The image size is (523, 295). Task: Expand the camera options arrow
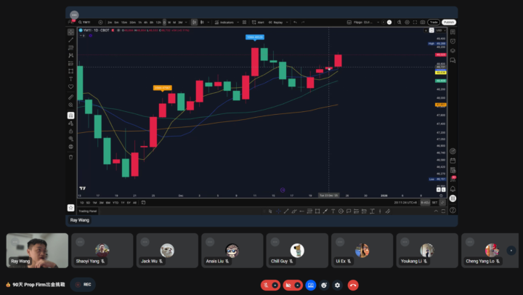(x=298, y=285)
